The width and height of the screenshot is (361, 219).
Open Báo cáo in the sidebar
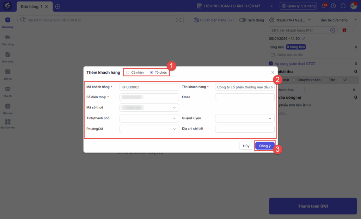pyautogui.click(x=8, y=109)
